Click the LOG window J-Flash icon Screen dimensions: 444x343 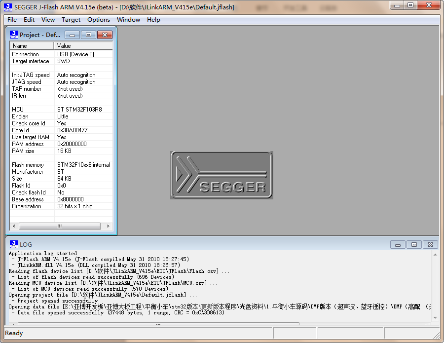pos(14,244)
